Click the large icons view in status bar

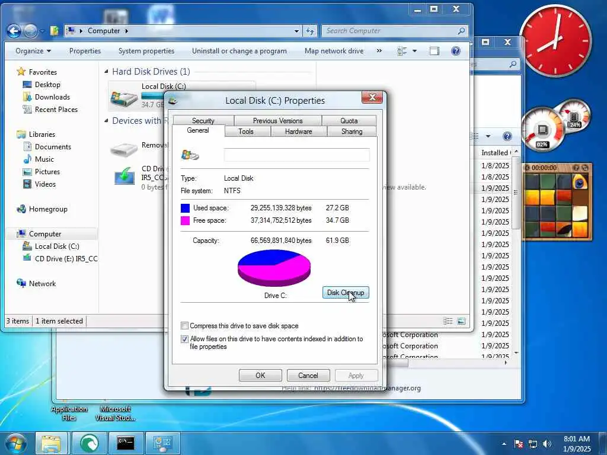coord(461,321)
